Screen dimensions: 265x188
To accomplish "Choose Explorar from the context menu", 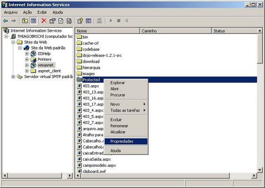I will tap(126, 83).
